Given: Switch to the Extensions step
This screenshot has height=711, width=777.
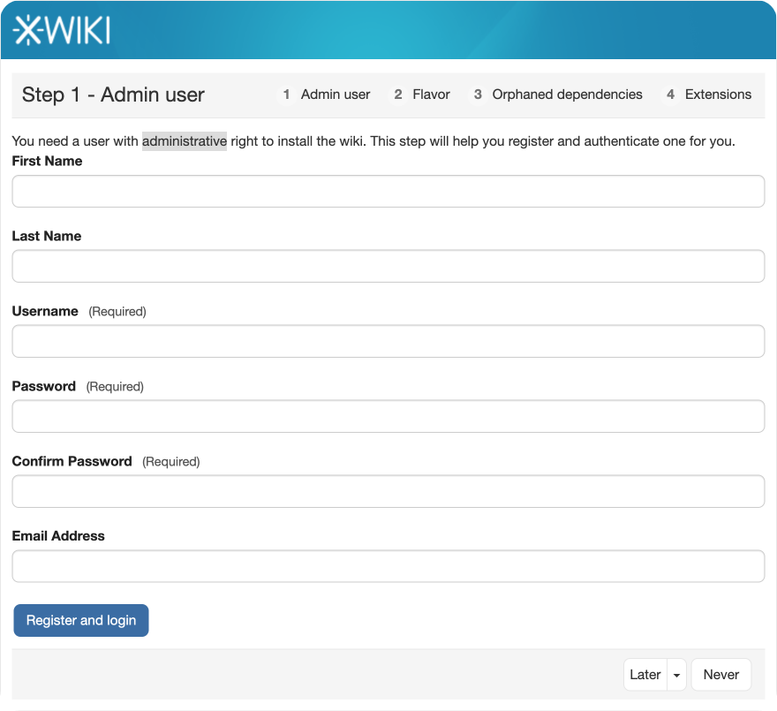Looking at the screenshot, I should pos(718,95).
